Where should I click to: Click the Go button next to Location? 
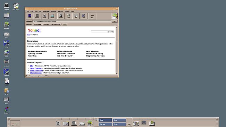pyautogui.click(x=115, y=21)
